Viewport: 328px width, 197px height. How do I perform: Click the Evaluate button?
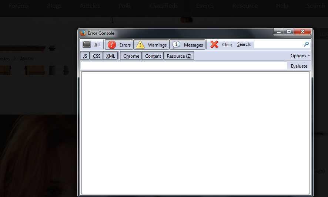click(x=299, y=66)
